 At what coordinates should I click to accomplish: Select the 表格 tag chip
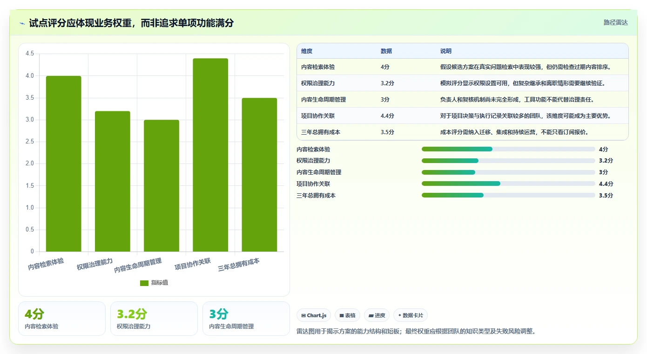[347, 315]
